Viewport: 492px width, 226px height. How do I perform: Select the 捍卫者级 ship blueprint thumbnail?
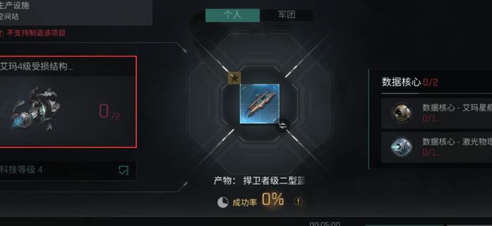259,104
